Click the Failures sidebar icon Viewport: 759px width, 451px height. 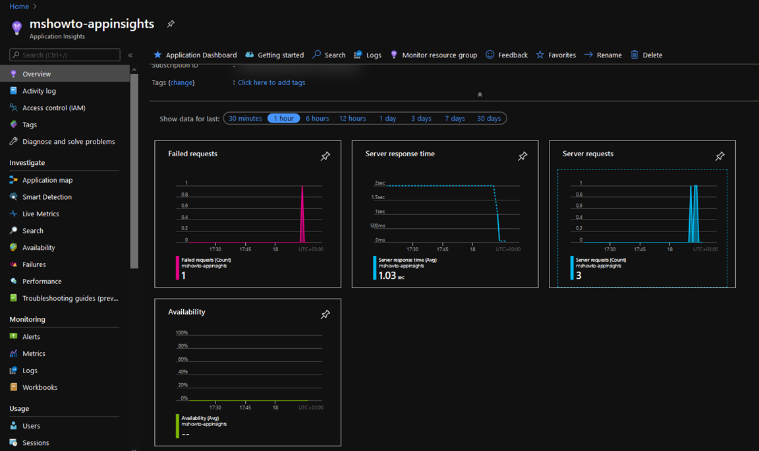click(x=14, y=264)
